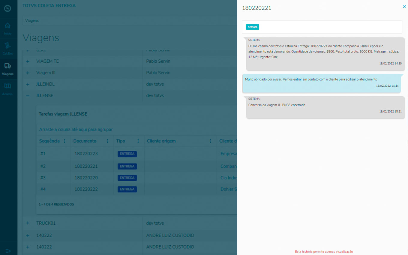The height and width of the screenshot is (255, 408).
Task: Expand the TRUCK01 trip row
Action: pos(28,223)
